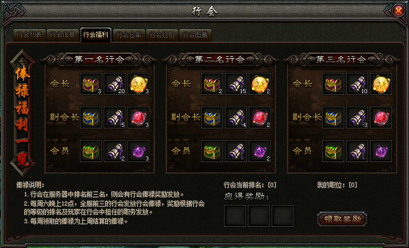Open the 行会仓库 tab
Image resolution: width=409 pixels, height=248 pixels.
129,35
